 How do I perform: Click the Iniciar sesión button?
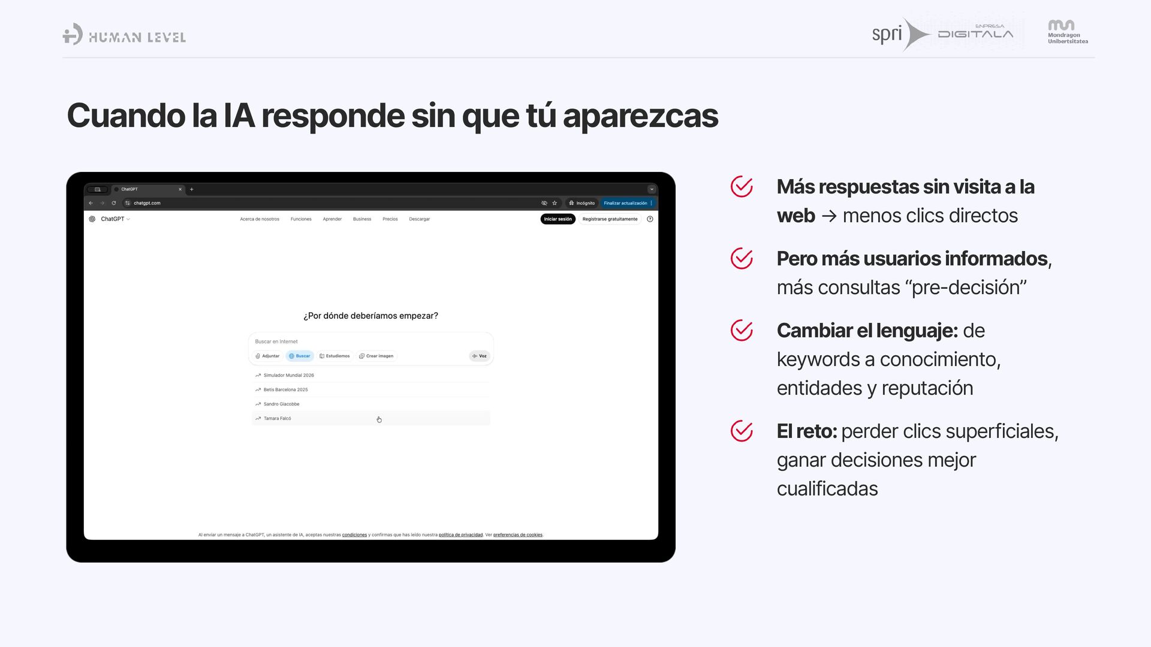pos(558,219)
